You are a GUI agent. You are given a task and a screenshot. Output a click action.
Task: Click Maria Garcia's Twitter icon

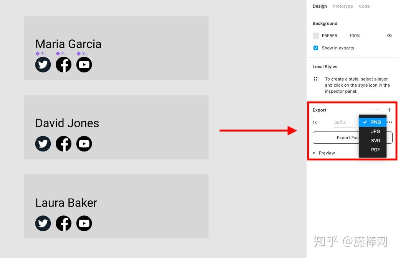point(43,64)
